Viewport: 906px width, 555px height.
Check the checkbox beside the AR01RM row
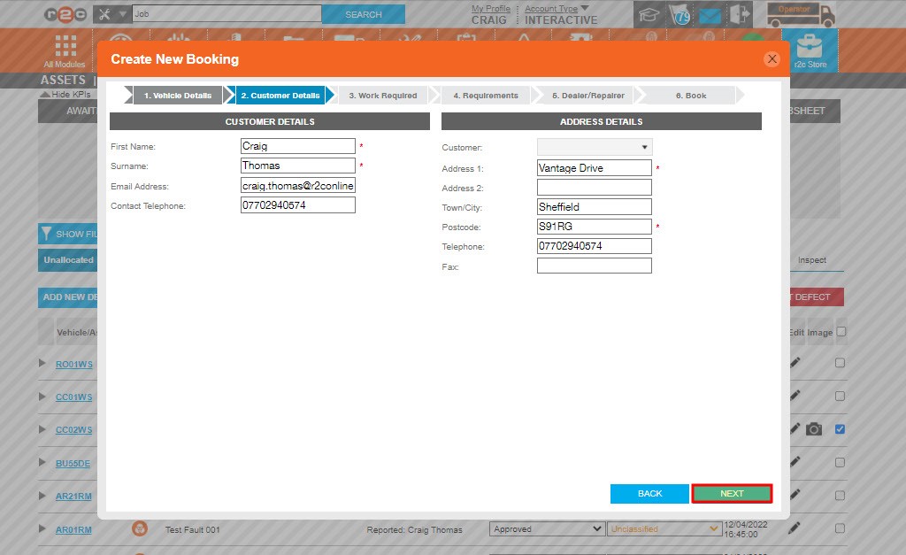[x=839, y=528]
